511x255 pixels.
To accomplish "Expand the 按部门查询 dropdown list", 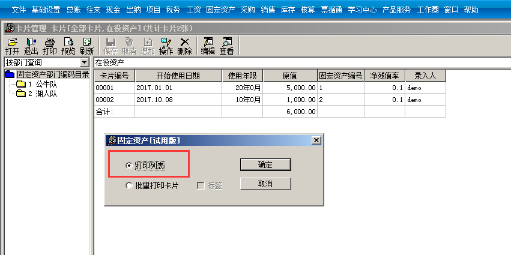I will 84,62.
